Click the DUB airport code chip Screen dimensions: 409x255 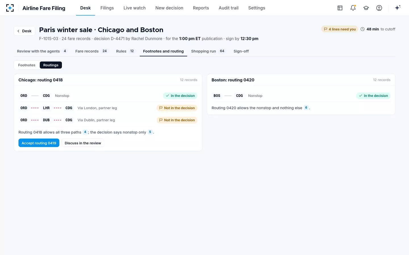click(46, 120)
